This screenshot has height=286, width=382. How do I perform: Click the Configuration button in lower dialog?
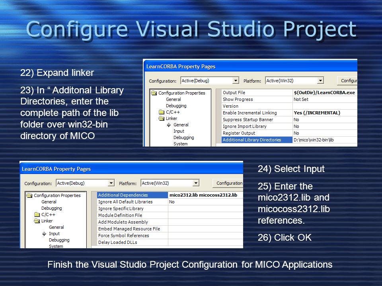point(228,183)
